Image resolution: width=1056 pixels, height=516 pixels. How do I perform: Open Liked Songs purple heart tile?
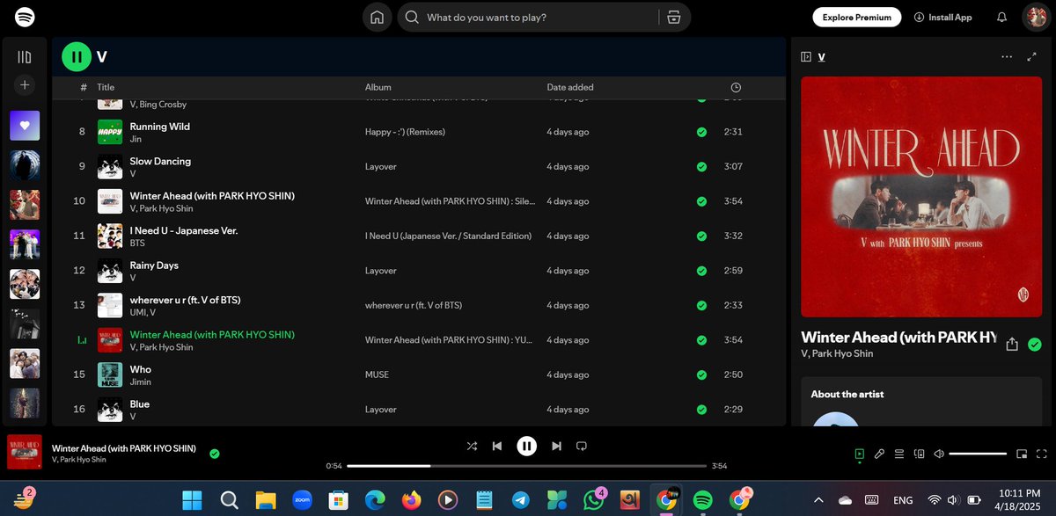25,126
